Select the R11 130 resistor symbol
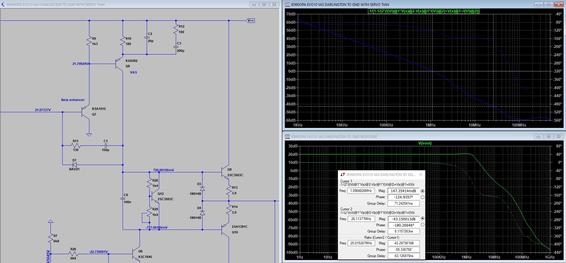566x263 pixels. pyautogui.click(x=76, y=145)
